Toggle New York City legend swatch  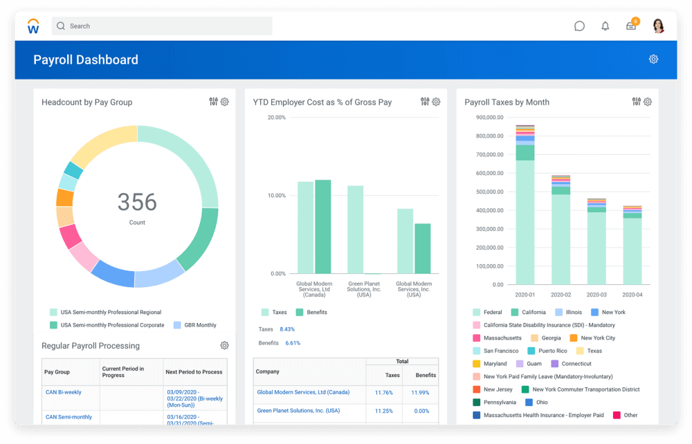(x=573, y=338)
